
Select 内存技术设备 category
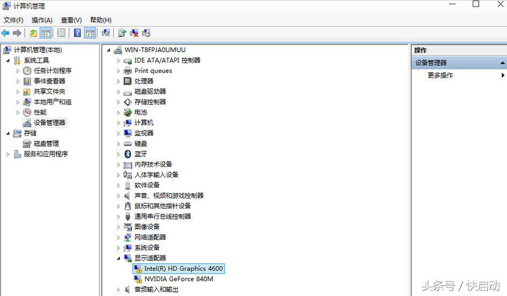pos(153,164)
